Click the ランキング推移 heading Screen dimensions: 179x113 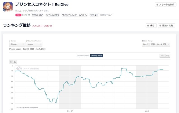(x=17, y=25)
